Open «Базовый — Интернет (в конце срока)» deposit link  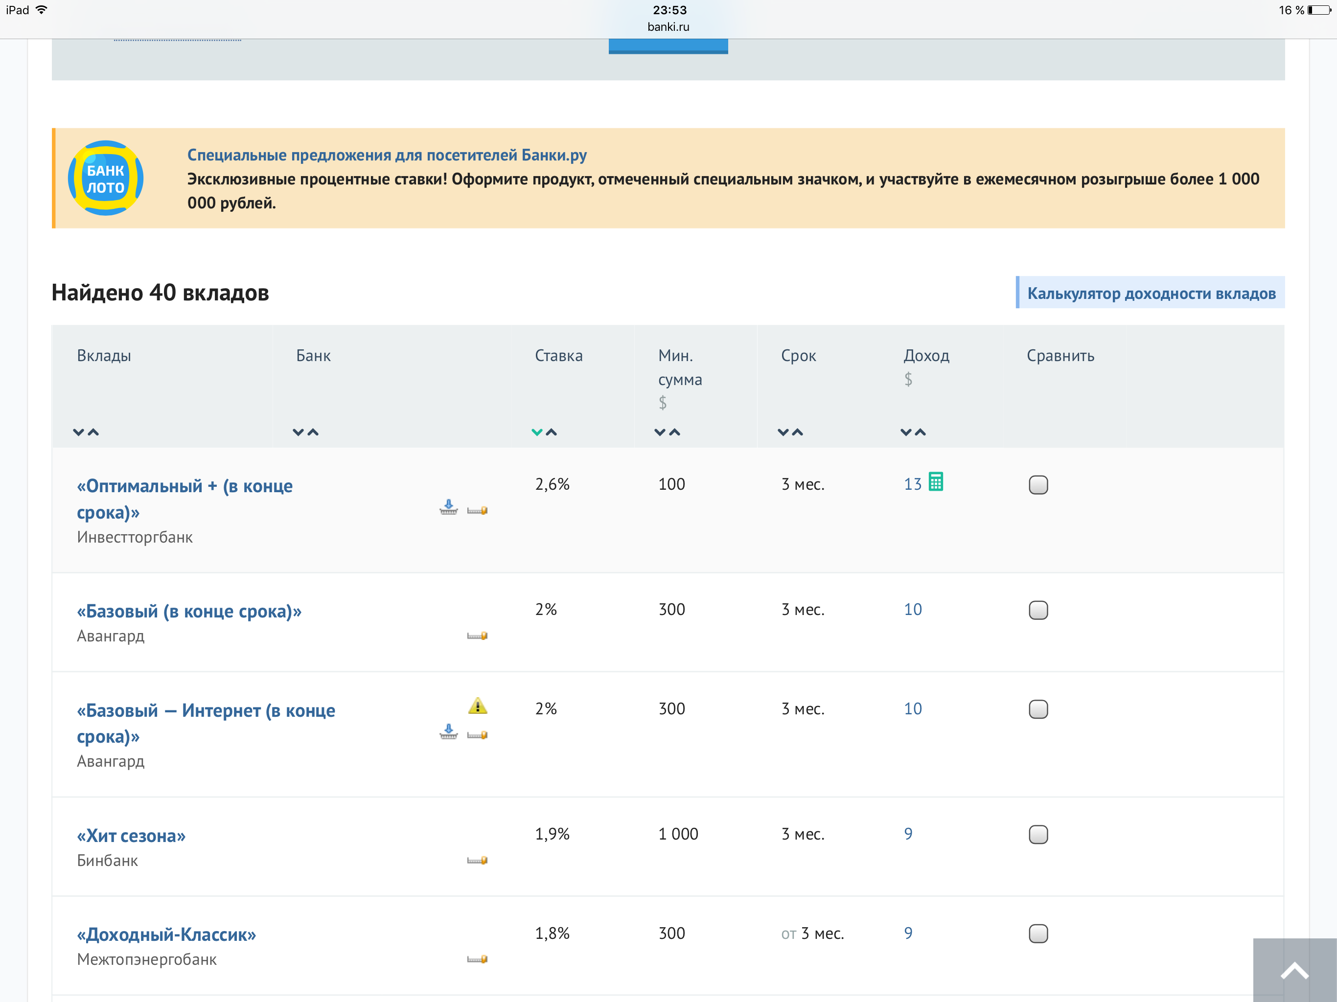206,724
